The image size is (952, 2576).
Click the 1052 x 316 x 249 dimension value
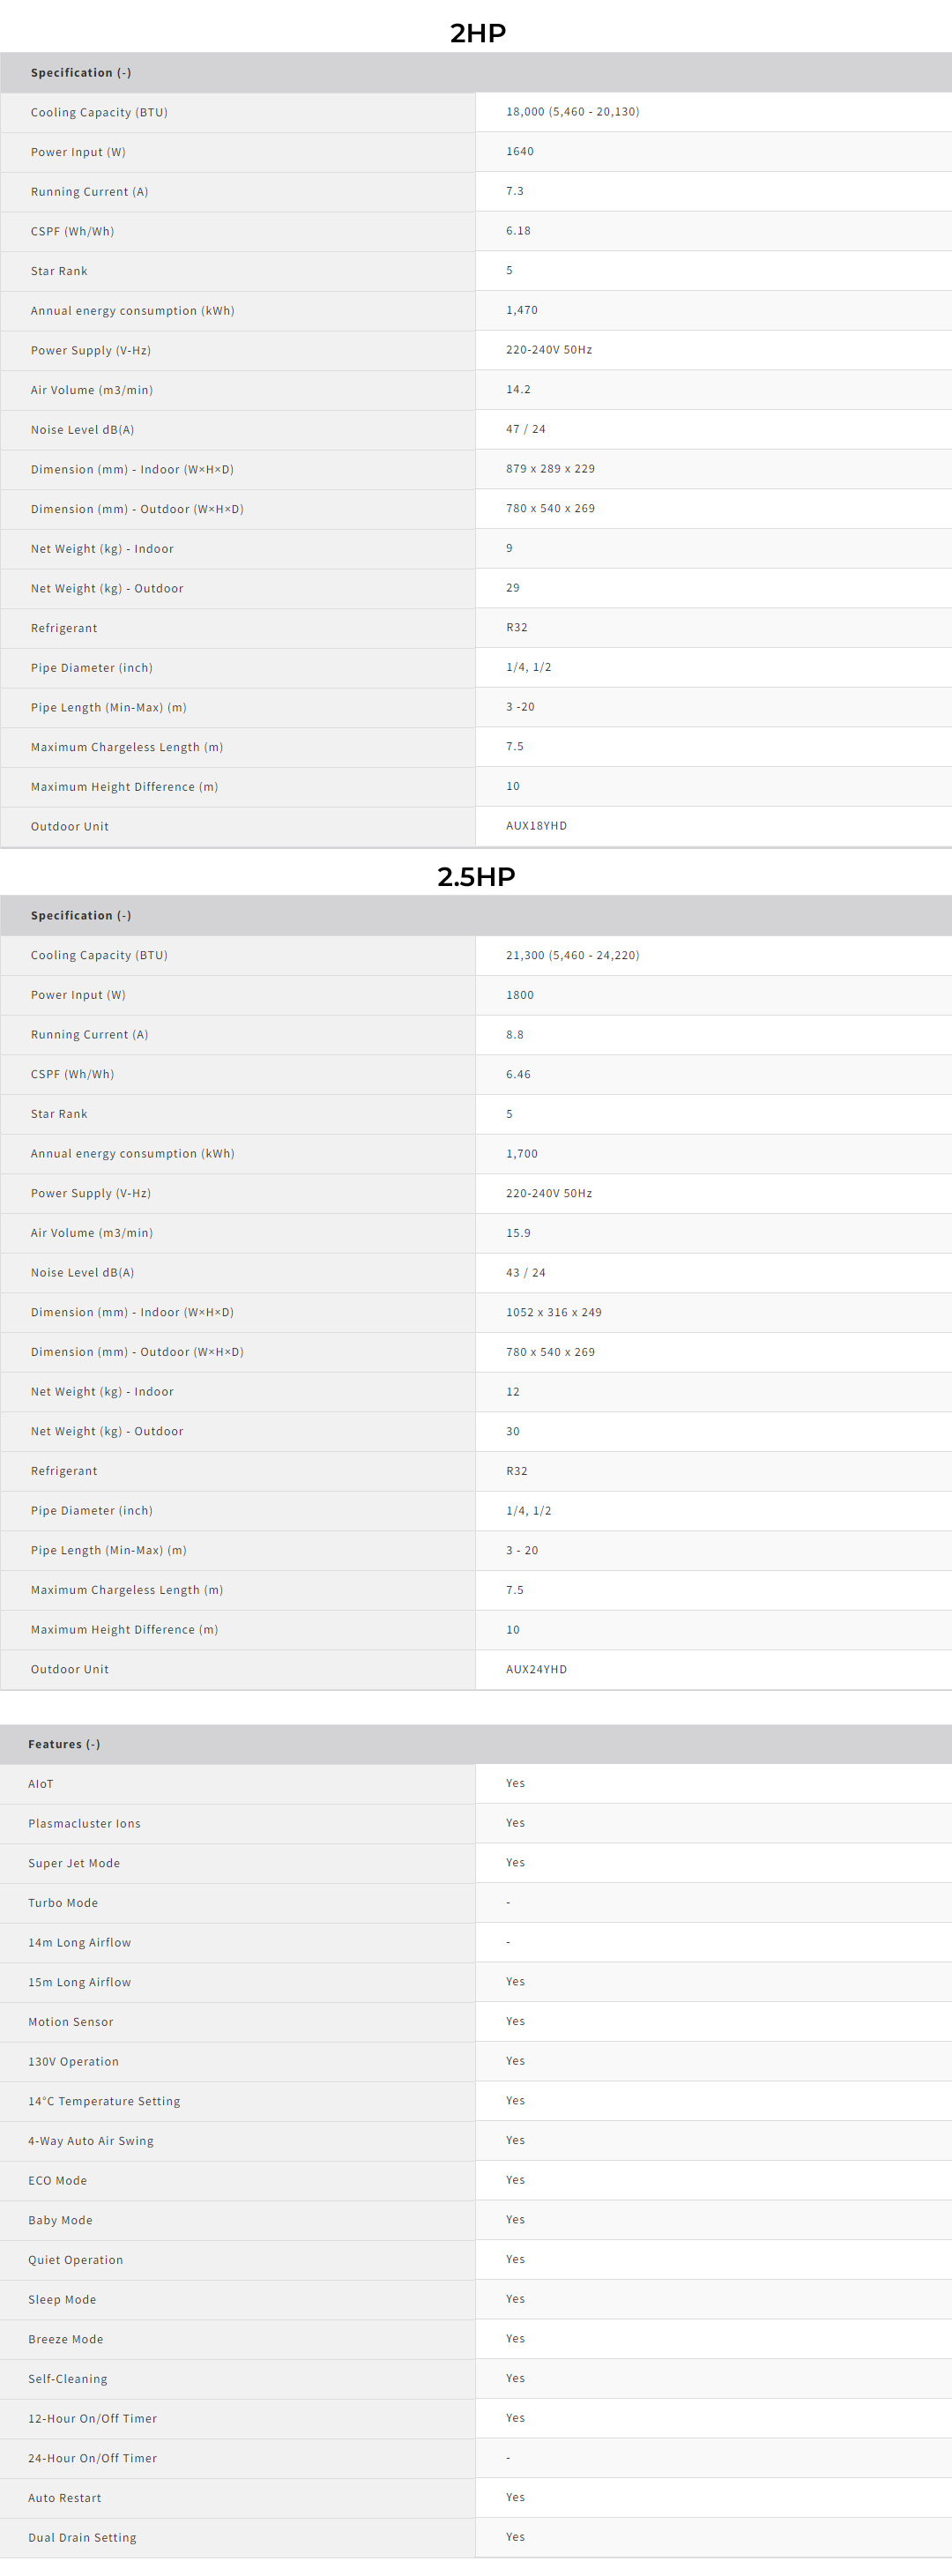pos(553,1312)
